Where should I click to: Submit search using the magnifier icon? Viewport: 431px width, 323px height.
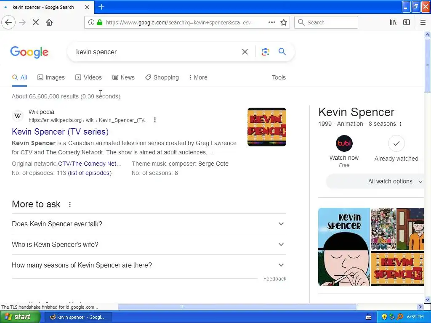282,52
